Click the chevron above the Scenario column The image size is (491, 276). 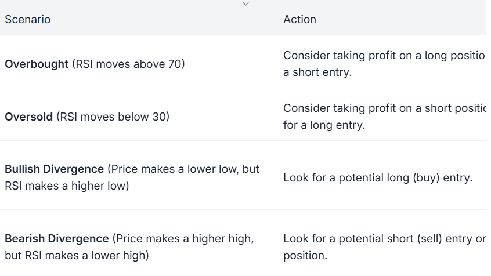[245, 4]
